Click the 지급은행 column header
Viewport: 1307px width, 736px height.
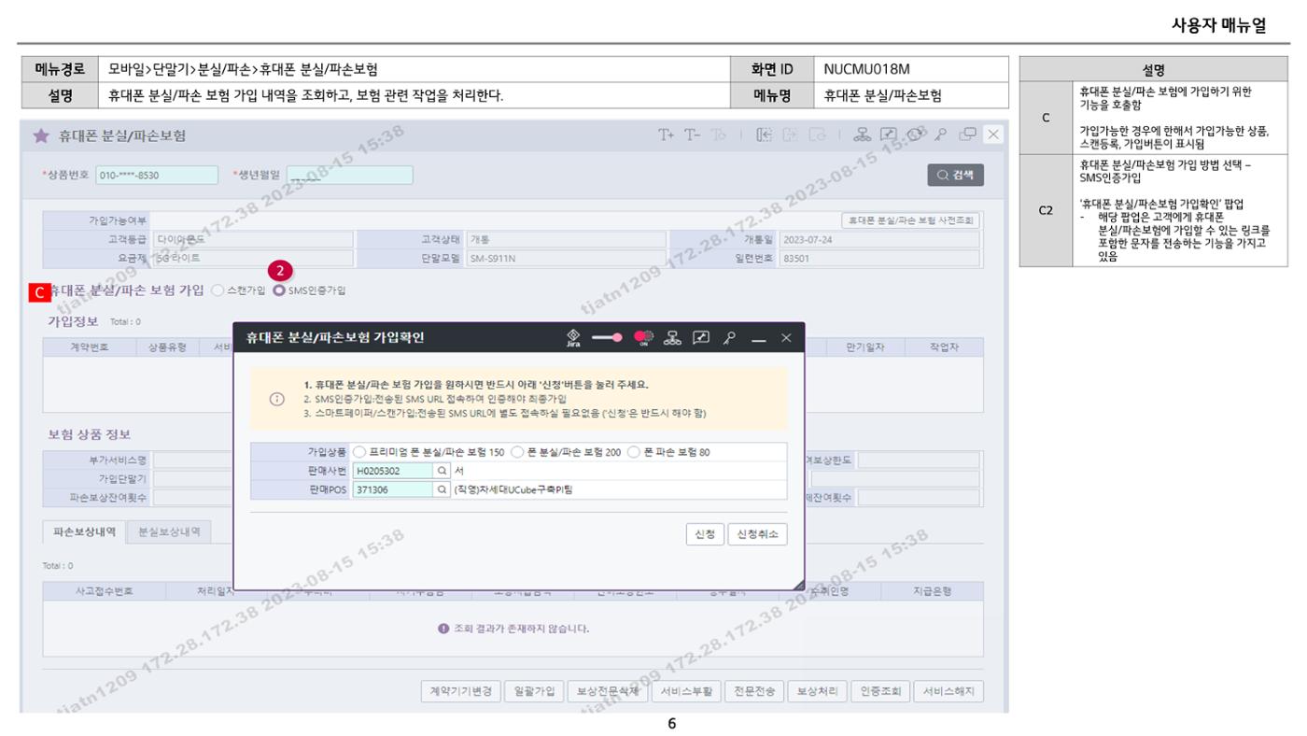(933, 591)
